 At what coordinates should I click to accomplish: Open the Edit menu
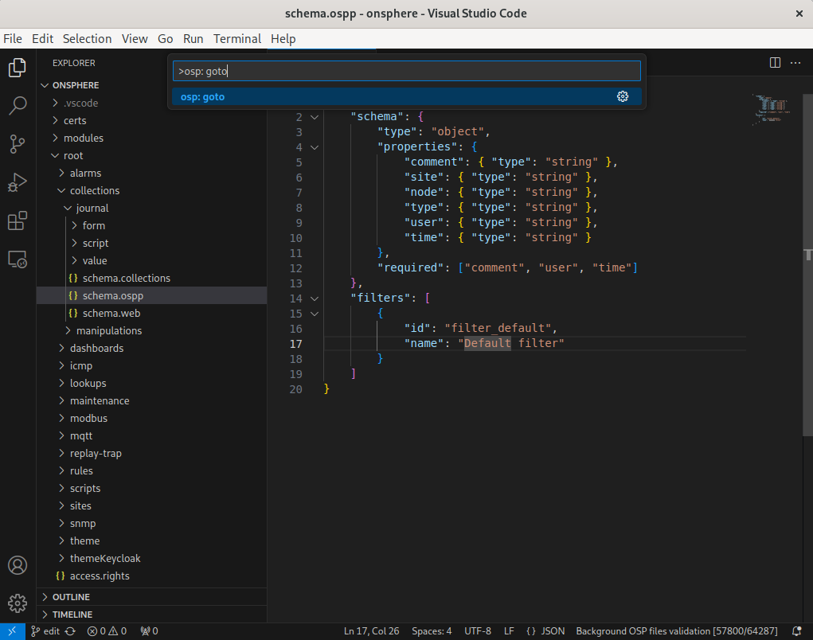click(x=42, y=39)
